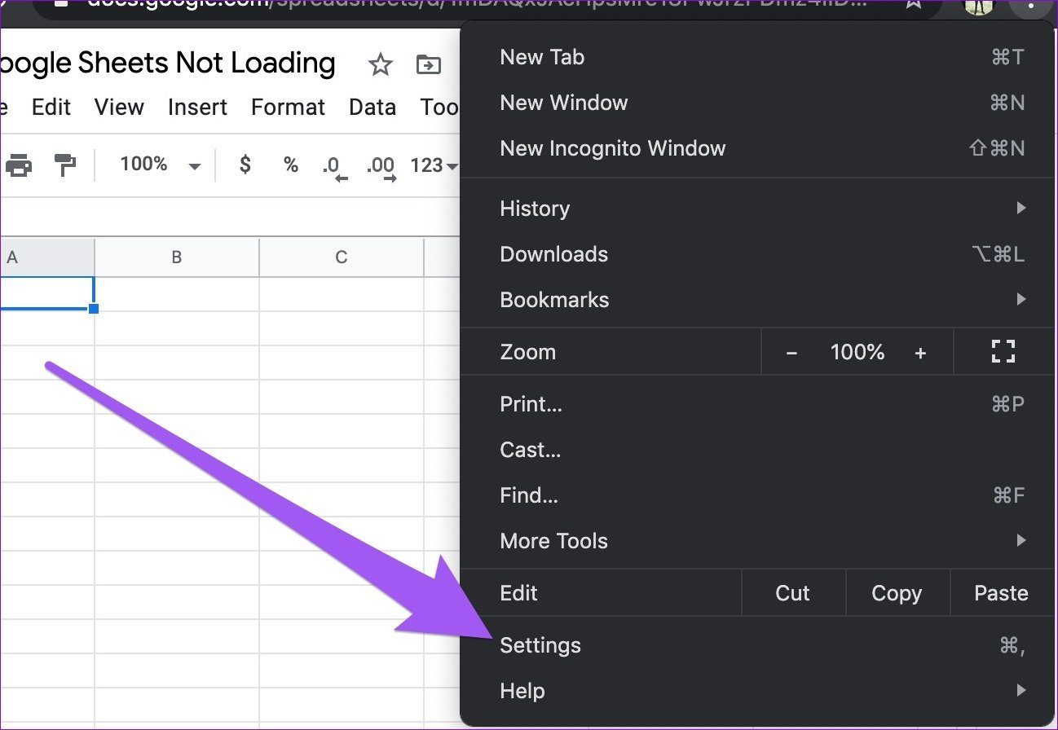This screenshot has height=730, width=1058.
Task: Select the Paint format tool
Action: 65,165
